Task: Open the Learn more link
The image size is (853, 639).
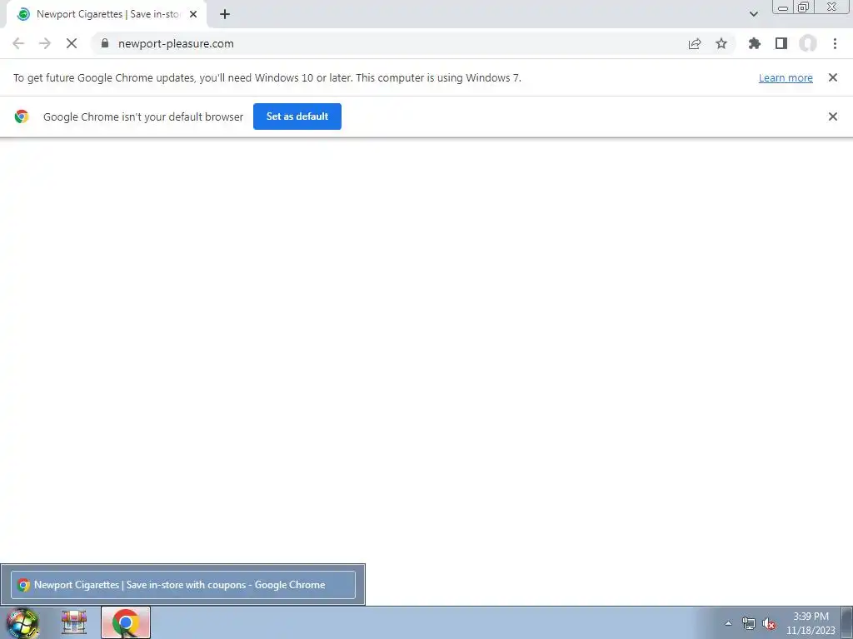Action: coord(786,77)
